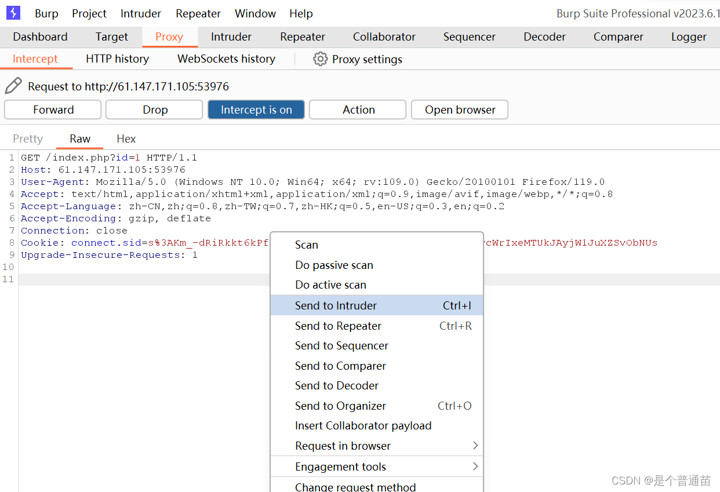Click the Proxy settings gear icon
720x492 pixels.
(x=320, y=59)
